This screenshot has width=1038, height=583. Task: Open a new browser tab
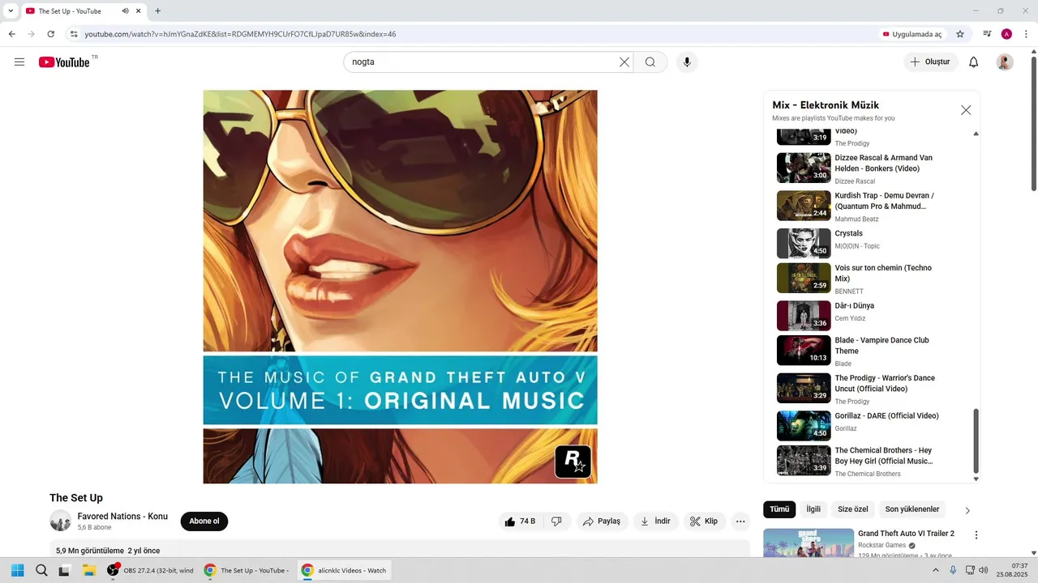[157, 11]
